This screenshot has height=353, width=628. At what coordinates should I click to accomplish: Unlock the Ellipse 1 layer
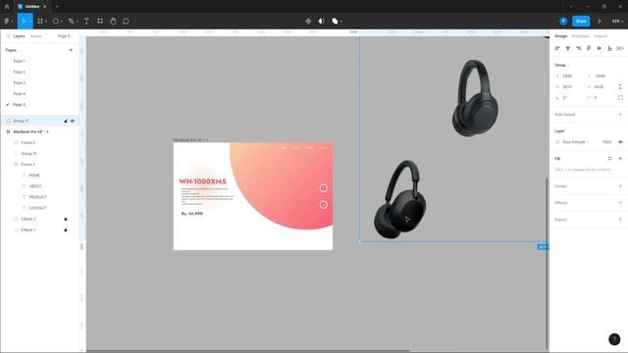66,229
